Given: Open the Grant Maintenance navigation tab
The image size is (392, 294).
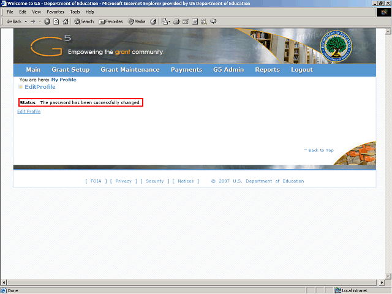Looking at the screenshot, I should coord(130,70).
